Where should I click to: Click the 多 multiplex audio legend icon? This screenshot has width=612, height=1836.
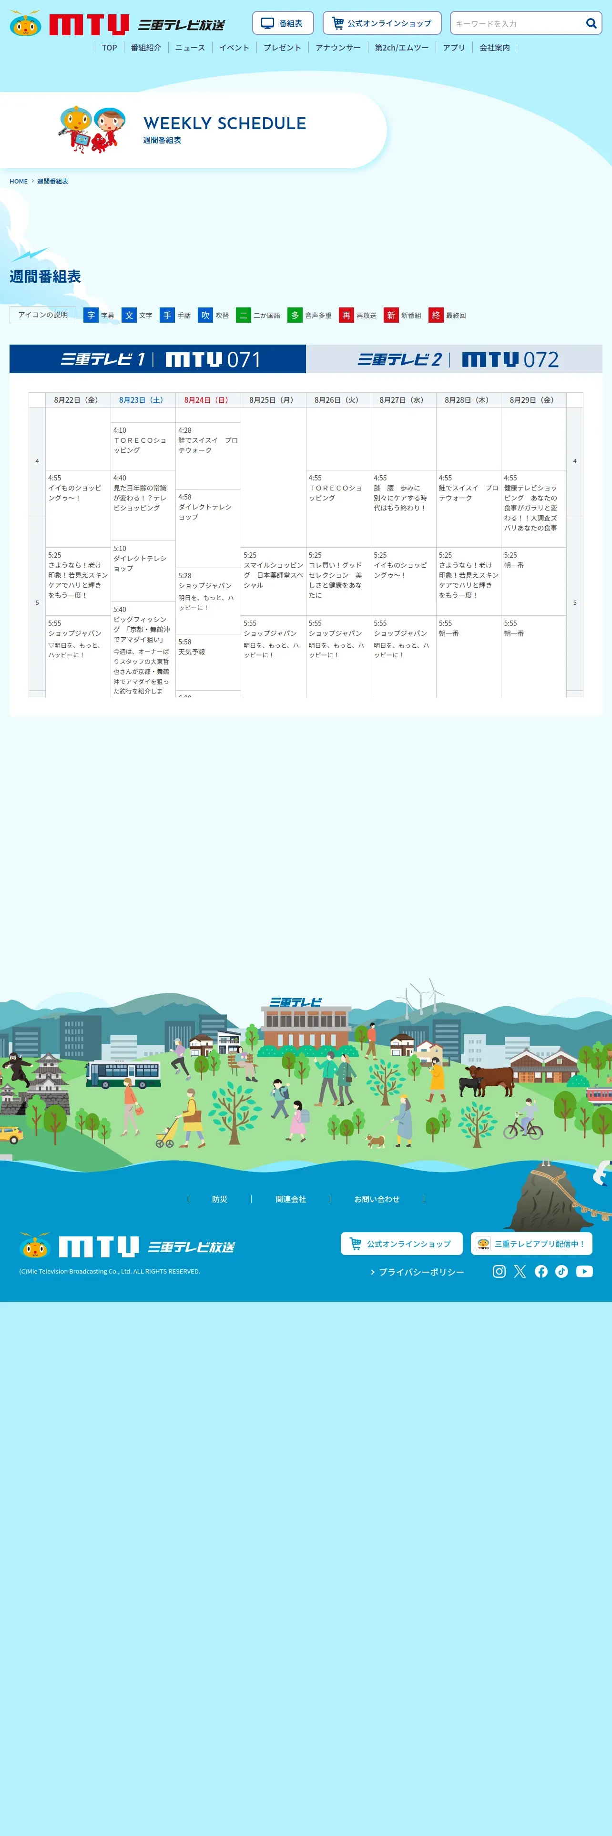[295, 315]
